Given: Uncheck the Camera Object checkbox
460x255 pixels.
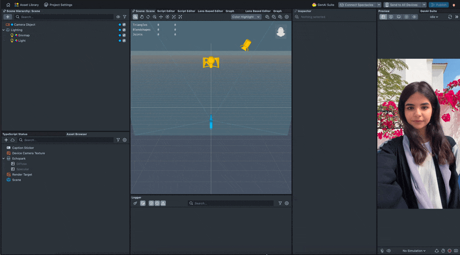Looking at the screenshot, I should click(x=124, y=24).
